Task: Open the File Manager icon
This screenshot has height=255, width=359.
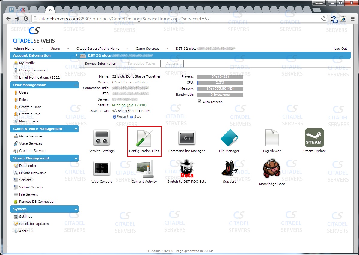Action: 229,138
